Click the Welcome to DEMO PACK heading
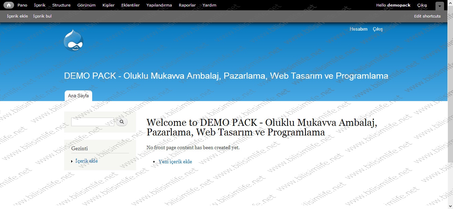This screenshot has width=453, height=209. coord(262,127)
